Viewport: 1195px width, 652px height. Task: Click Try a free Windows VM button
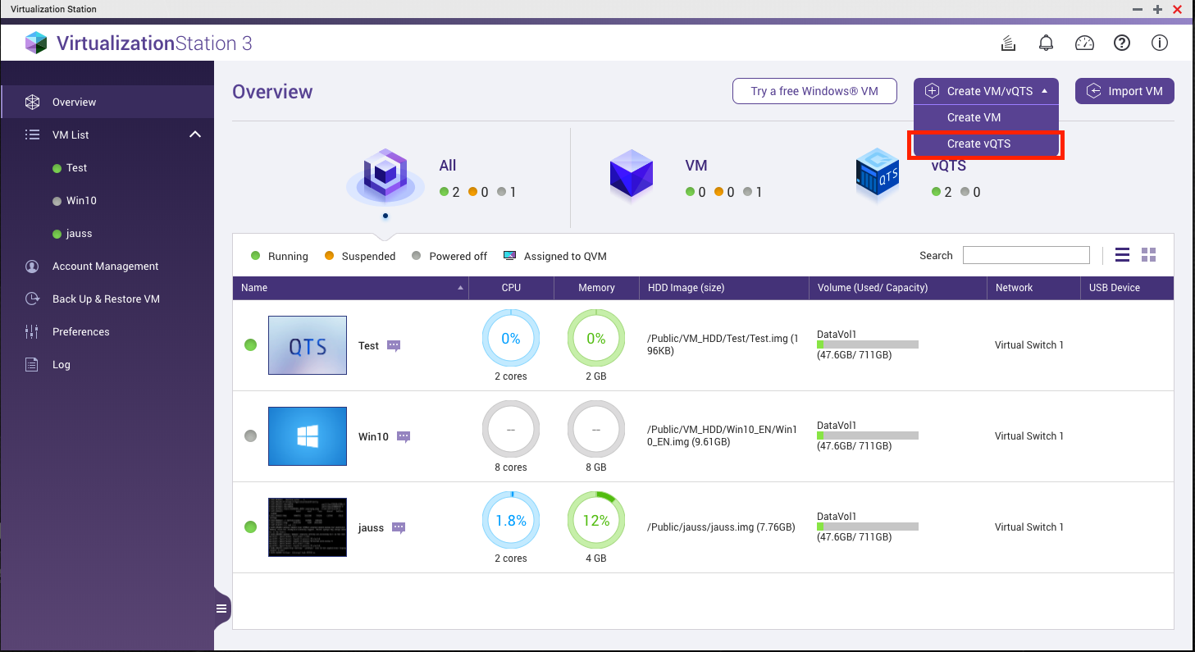click(814, 91)
